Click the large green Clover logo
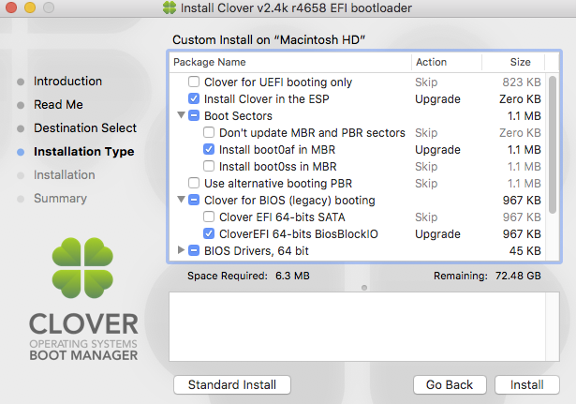Screen dimensions: 576x404 pos(82,268)
